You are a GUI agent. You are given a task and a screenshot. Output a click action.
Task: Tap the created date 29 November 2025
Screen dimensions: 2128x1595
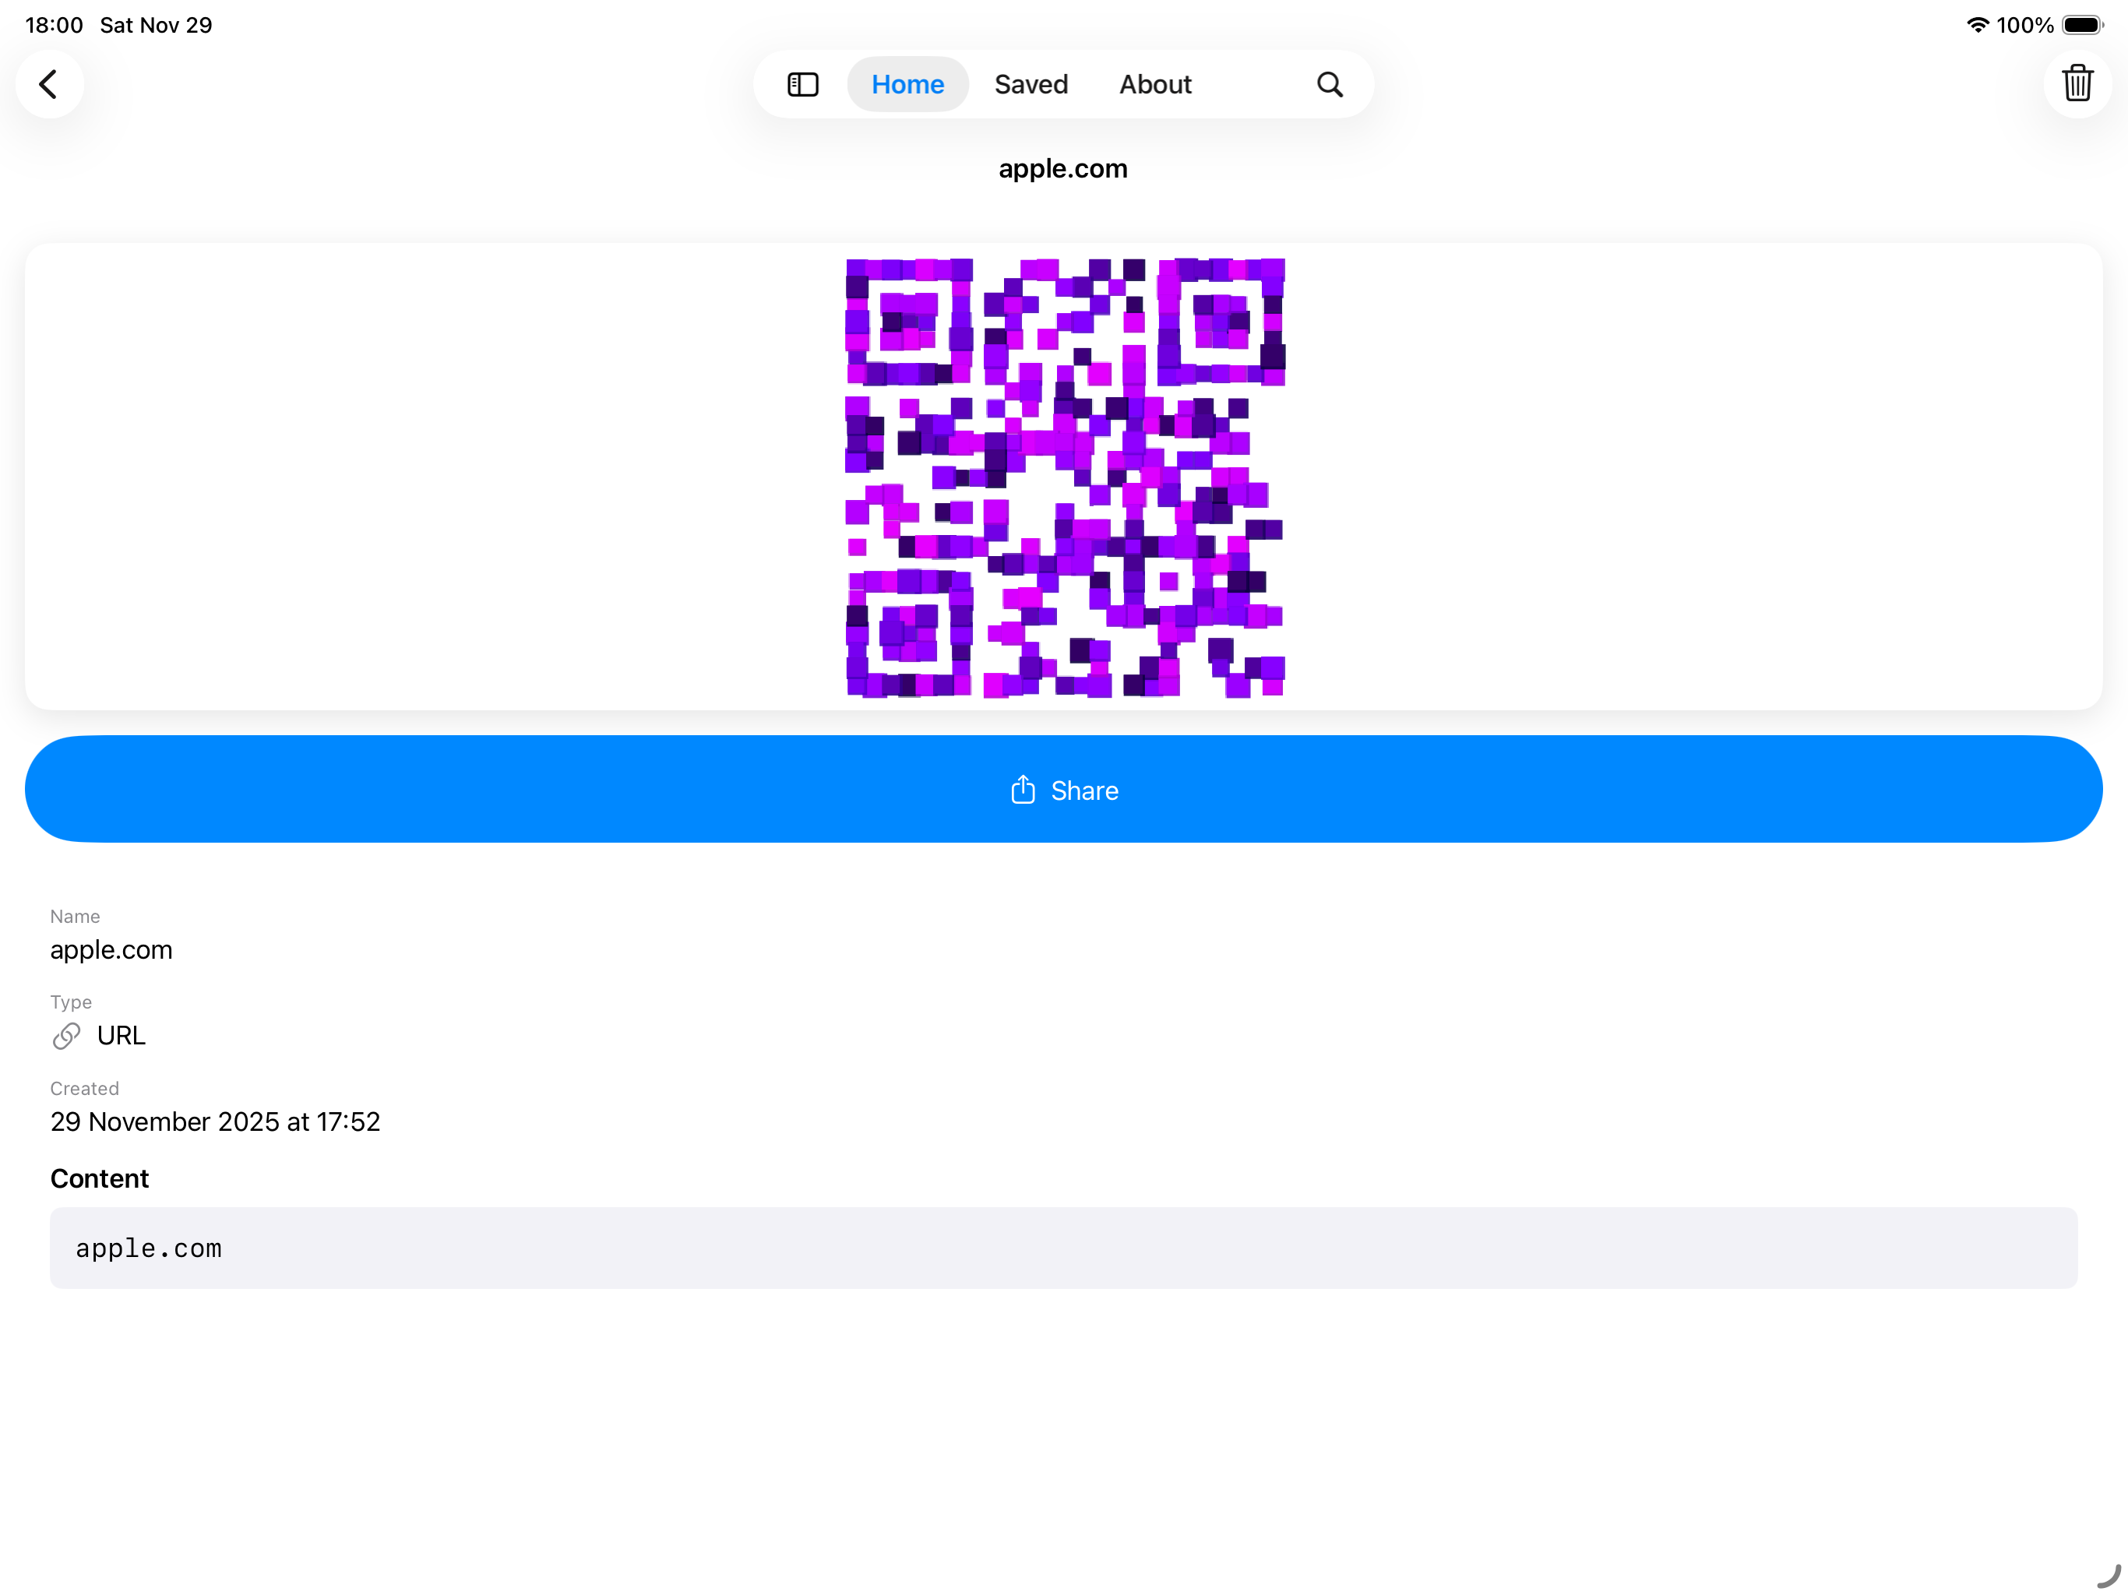point(216,1121)
